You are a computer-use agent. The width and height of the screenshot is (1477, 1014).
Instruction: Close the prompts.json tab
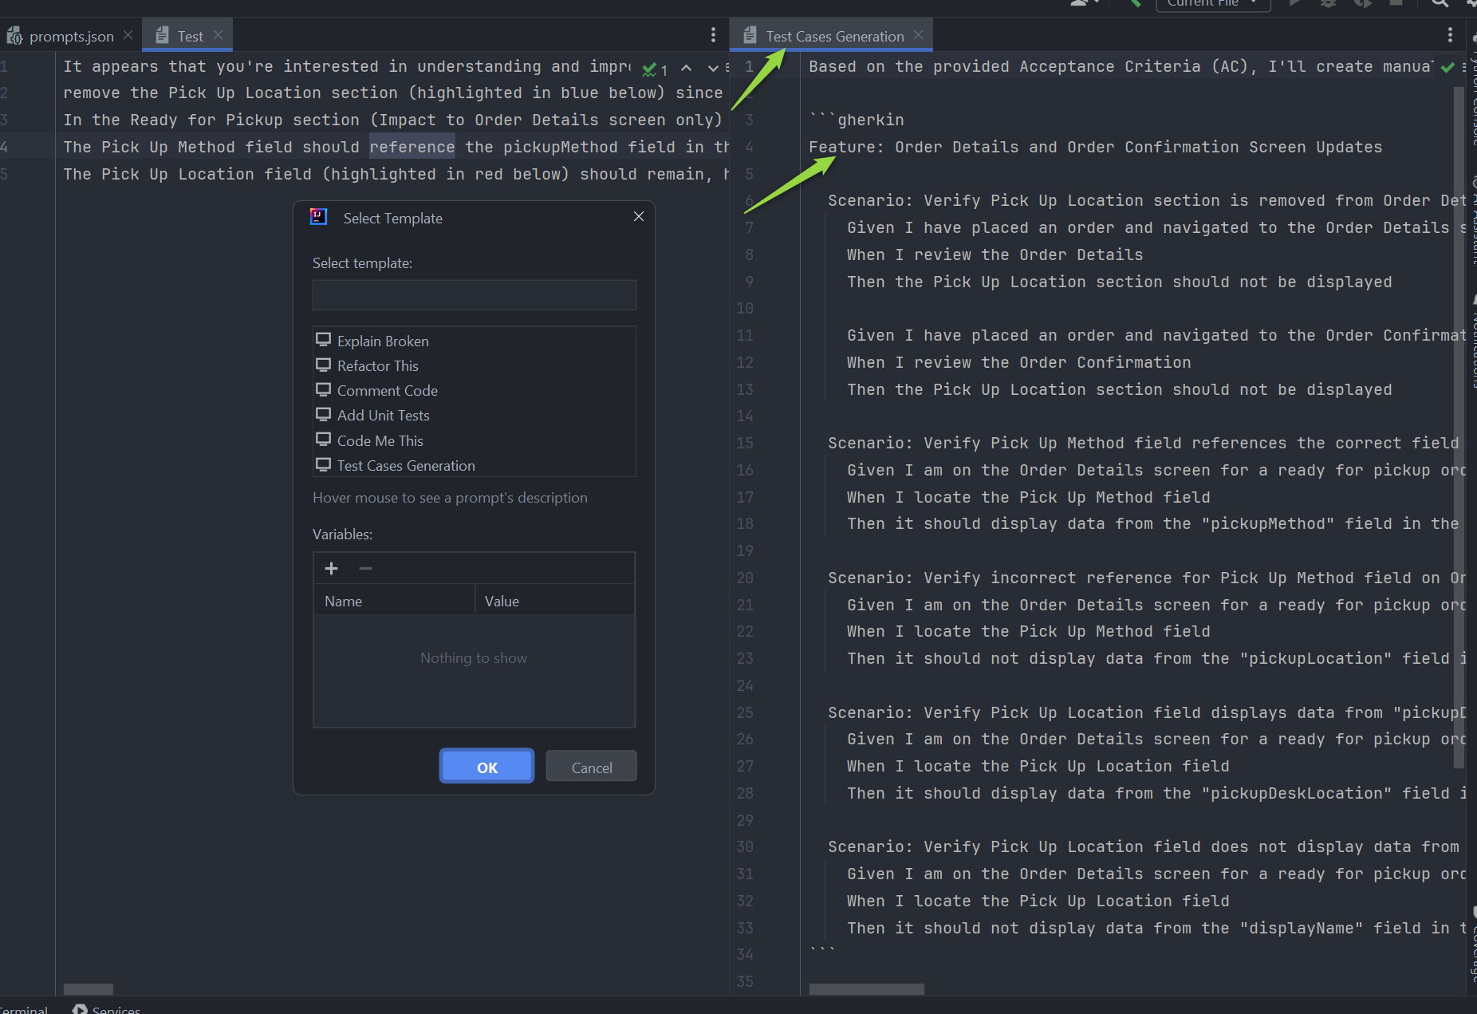coord(128,35)
